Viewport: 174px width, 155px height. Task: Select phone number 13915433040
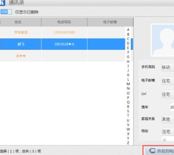pos(64,32)
